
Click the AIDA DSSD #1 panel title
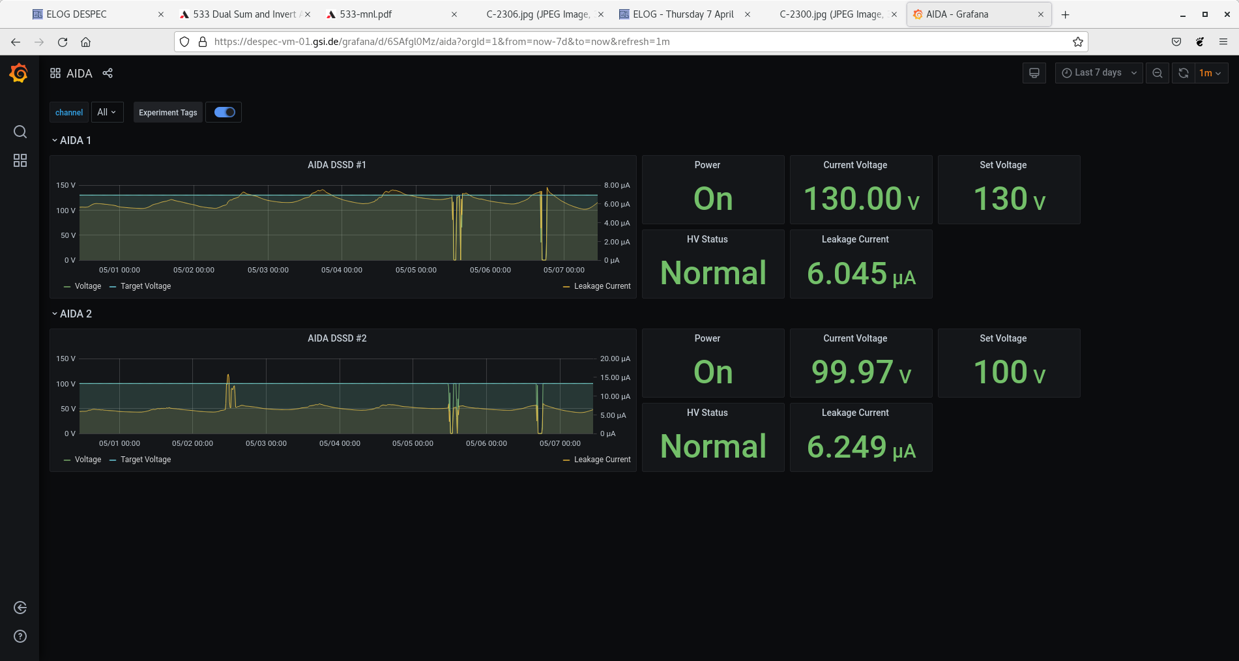tap(337, 165)
